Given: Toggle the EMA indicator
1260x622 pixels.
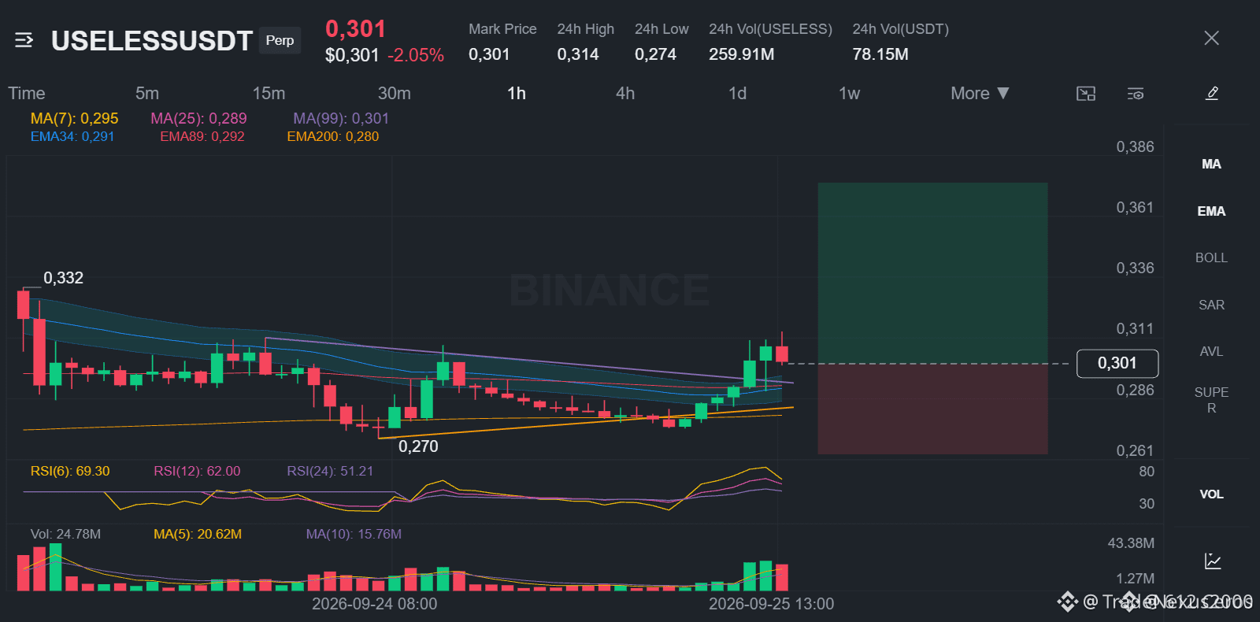Looking at the screenshot, I should tap(1211, 211).
